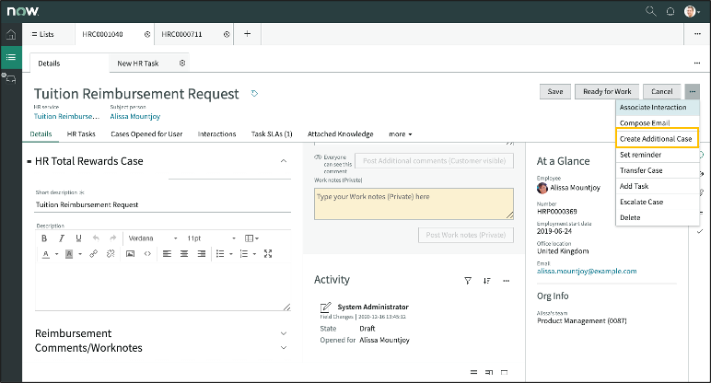711x383 pixels.
Task: Expand the Comments/Worknotes section
Action: pyautogui.click(x=284, y=348)
